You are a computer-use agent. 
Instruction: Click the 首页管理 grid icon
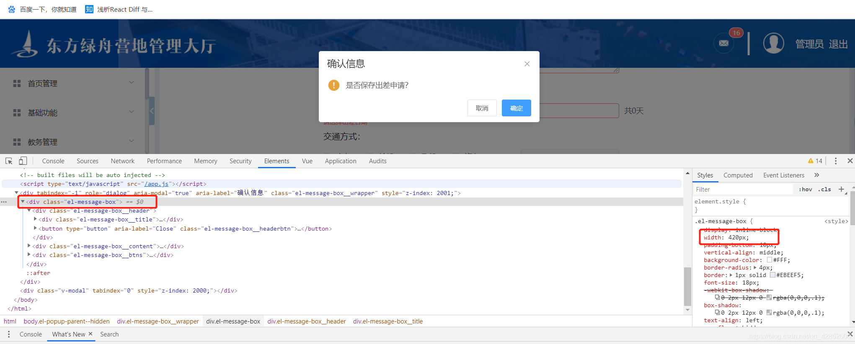(17, 84)
